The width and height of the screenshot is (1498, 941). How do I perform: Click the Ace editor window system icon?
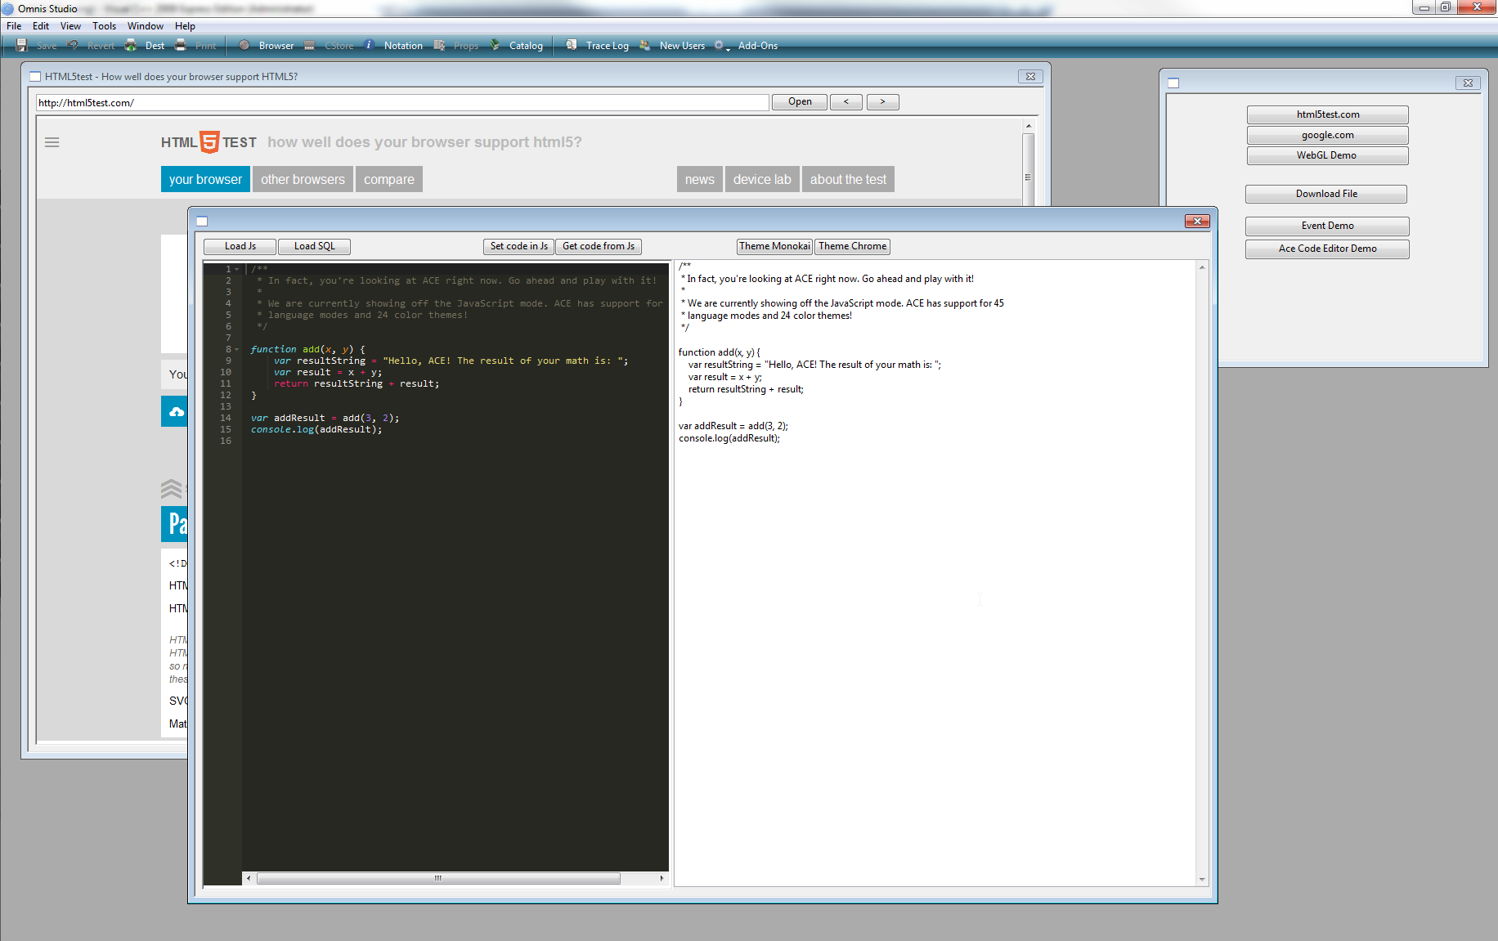click(x=203, y=222)
